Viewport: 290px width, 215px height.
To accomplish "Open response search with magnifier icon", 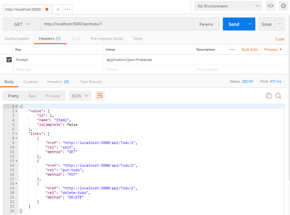I will [x=278, y=95].
